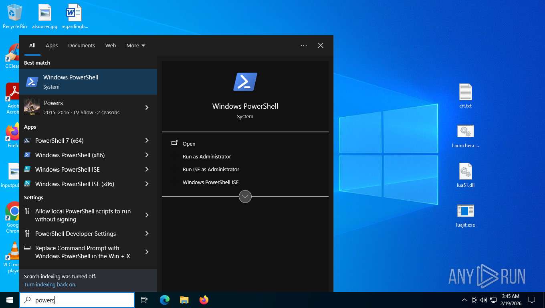Switch to the Documents filter tab
The image size is (545, 308).
(81, 45)
